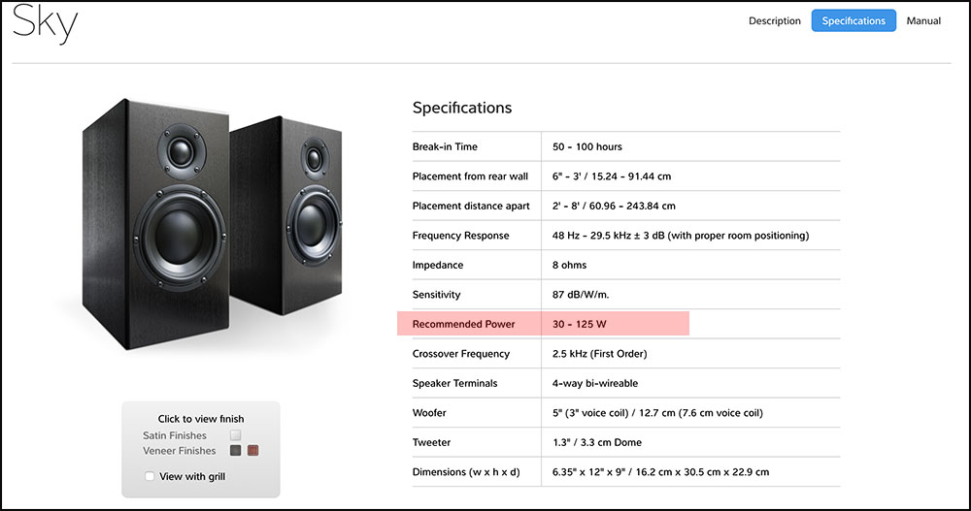This screenshot has width=971, height=511.
Task: Select the Specifications tab
Action: click(854, 20)
